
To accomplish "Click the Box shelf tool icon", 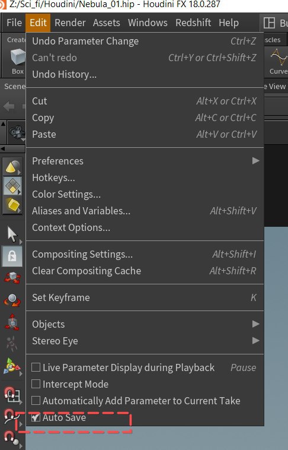I will (x=17, y=57).
